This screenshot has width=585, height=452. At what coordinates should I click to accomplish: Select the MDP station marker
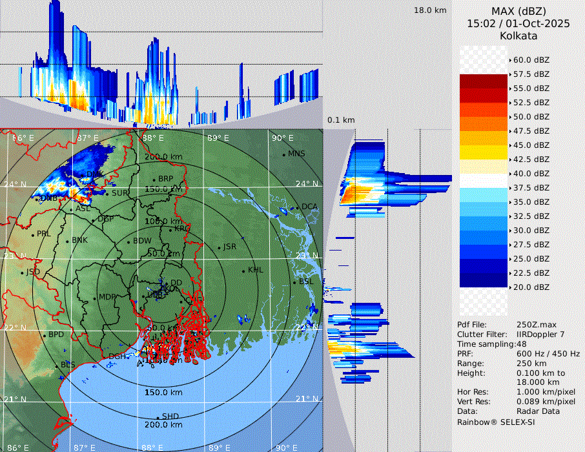(x=95, y=298)
